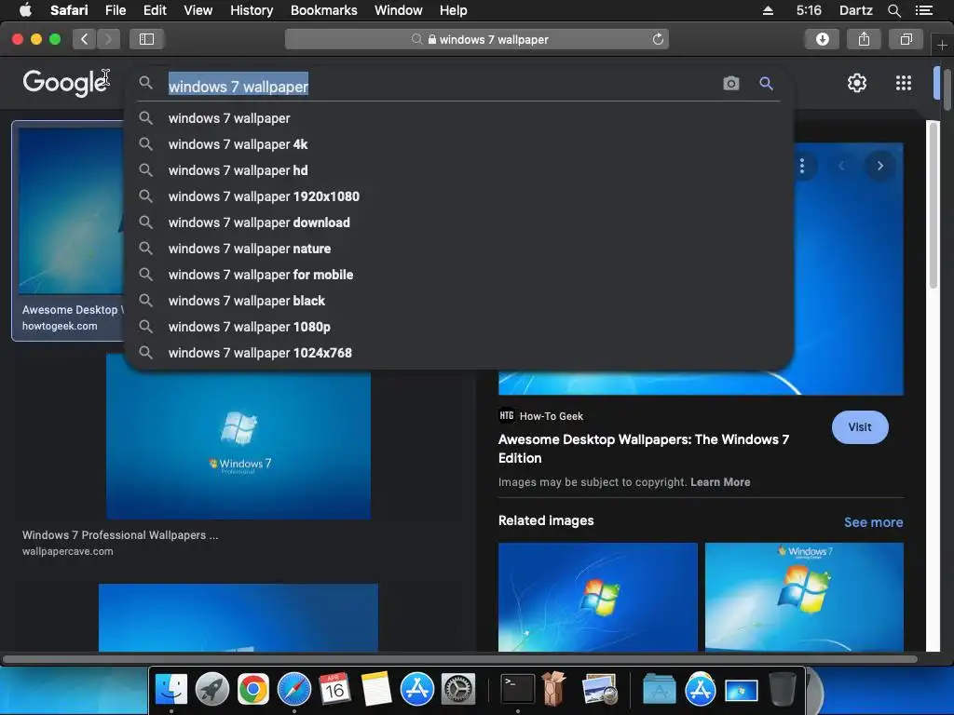Open the Edit menu
Viewport: 954px width, 715px height.
[x=155, y=10]
